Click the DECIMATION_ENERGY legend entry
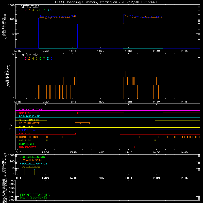This screenshot has height=203, width=203. point(32,157)
